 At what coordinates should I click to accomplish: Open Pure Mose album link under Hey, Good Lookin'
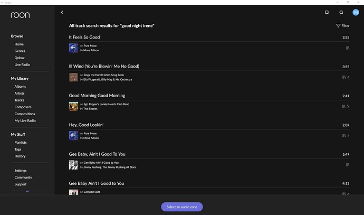(x=90, y=134)
